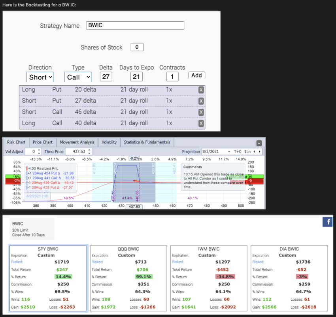Step projection forward with the right arrow
The width and height of the screenshot is (336, 317).
coord(259,151)
